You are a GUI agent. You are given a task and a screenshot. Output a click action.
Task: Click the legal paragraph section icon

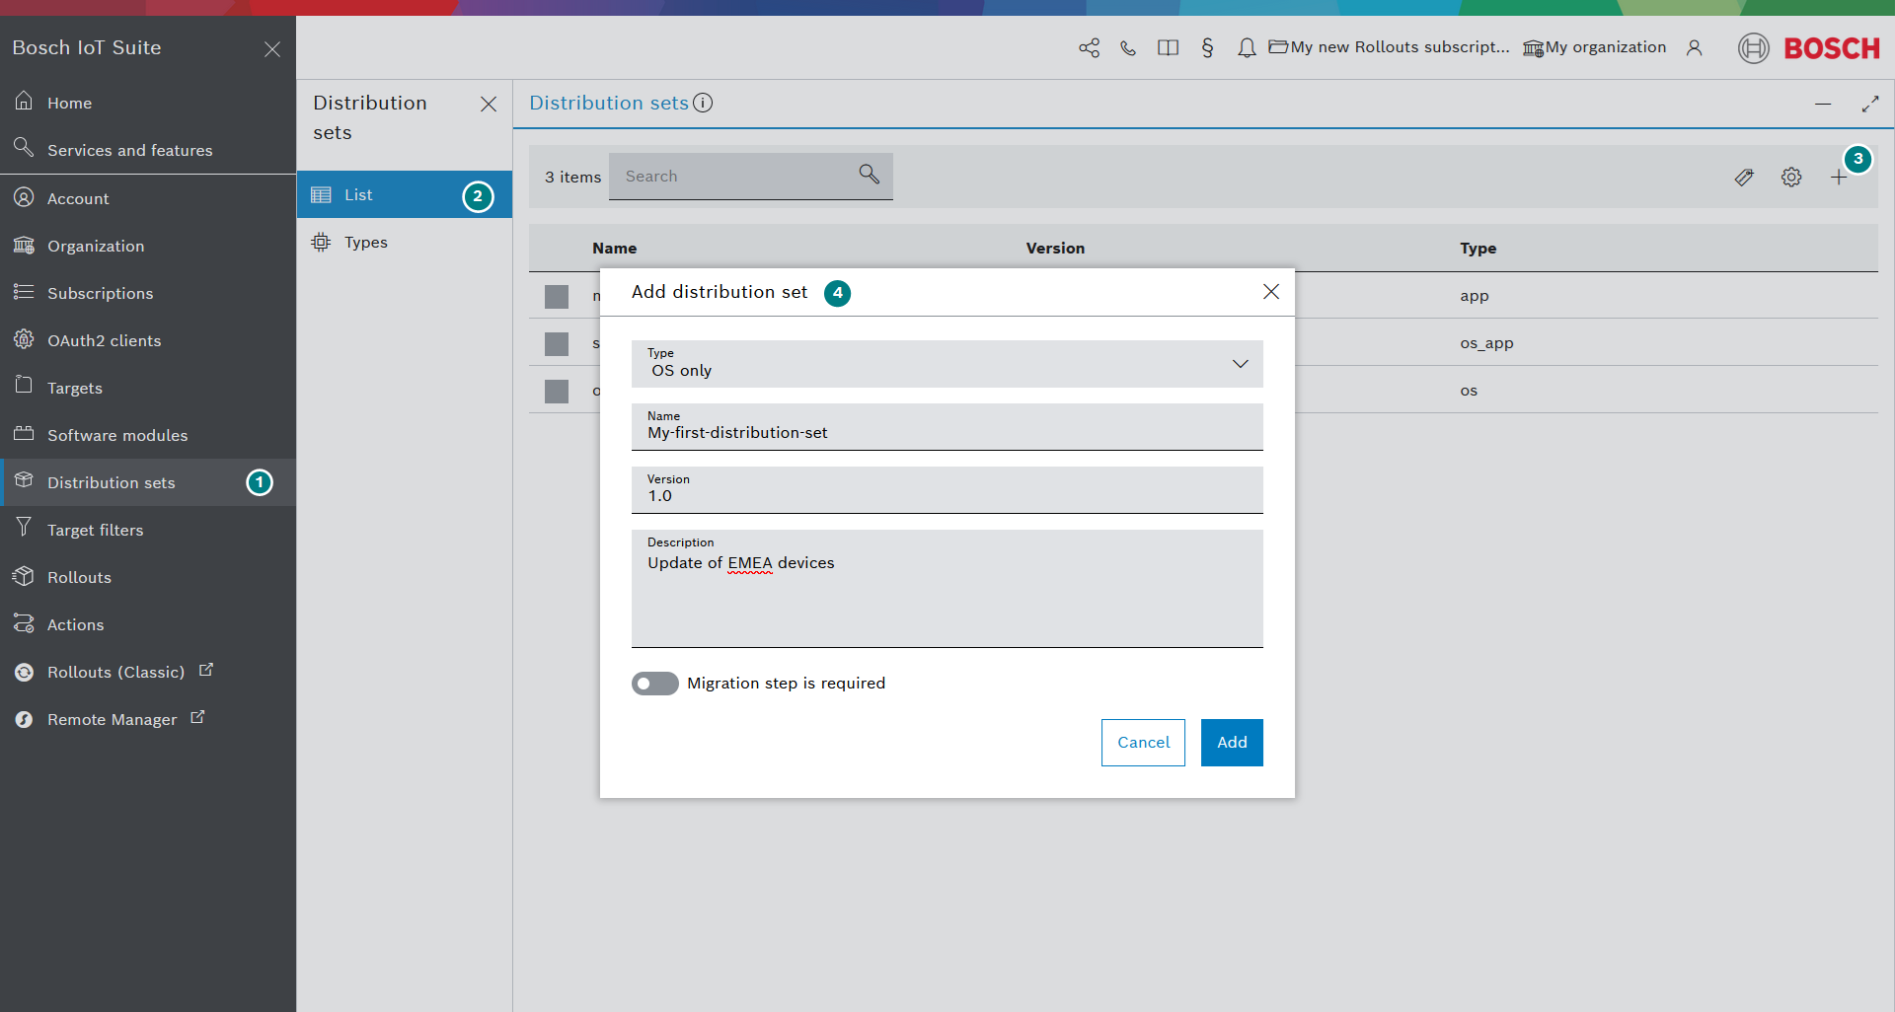(x=1207, y=47)
